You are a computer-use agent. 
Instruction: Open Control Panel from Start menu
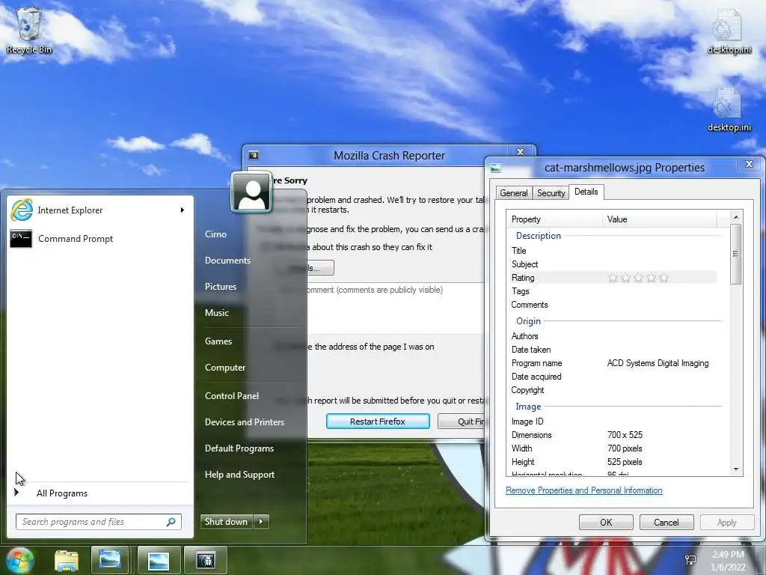232,395
